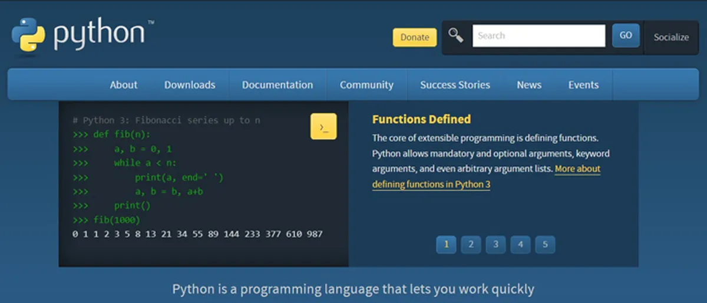This screenshot has height=303, width=707.
Task: Click the "print(a, end=' ')" code line
Action: (x=179, y=177)
